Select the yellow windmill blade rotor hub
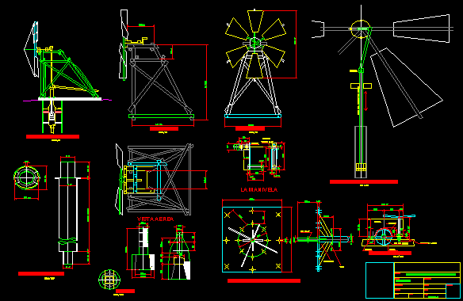Screen dimensions: 463x301 (x=254, y=43)
